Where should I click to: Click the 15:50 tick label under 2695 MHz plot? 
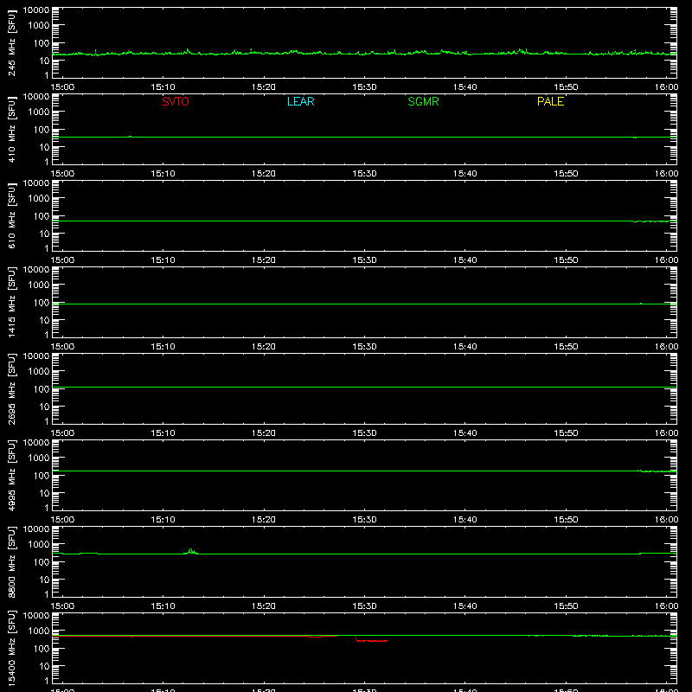coord(566,433)
